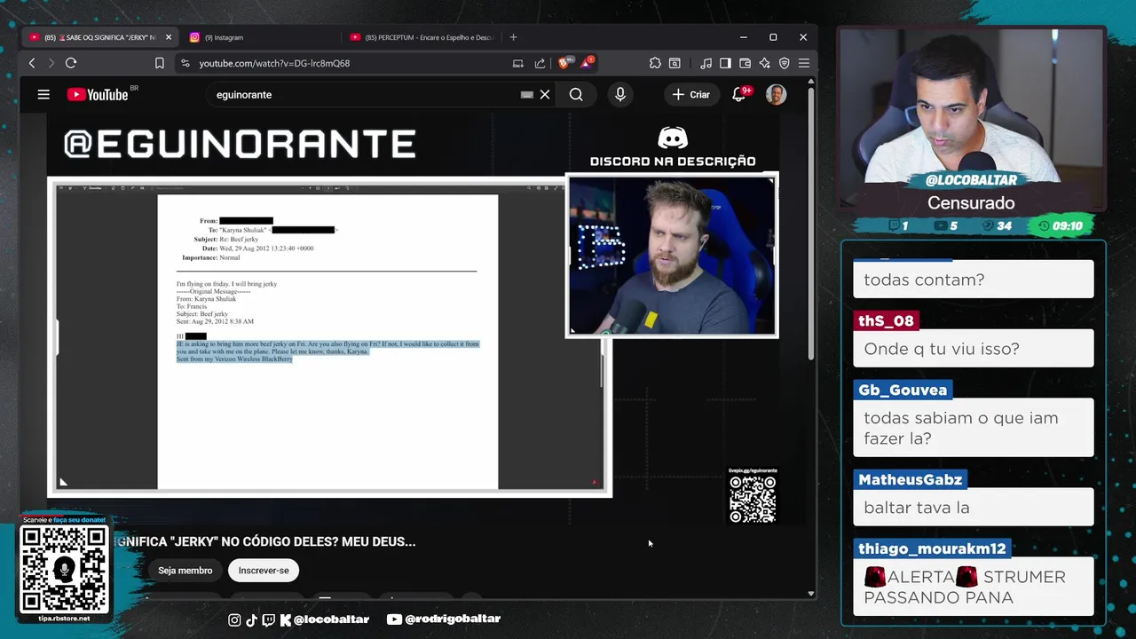This screenshot has height=639, width=1136.
Task: Click the YouTube video player frame
Action: coord(413,319)
